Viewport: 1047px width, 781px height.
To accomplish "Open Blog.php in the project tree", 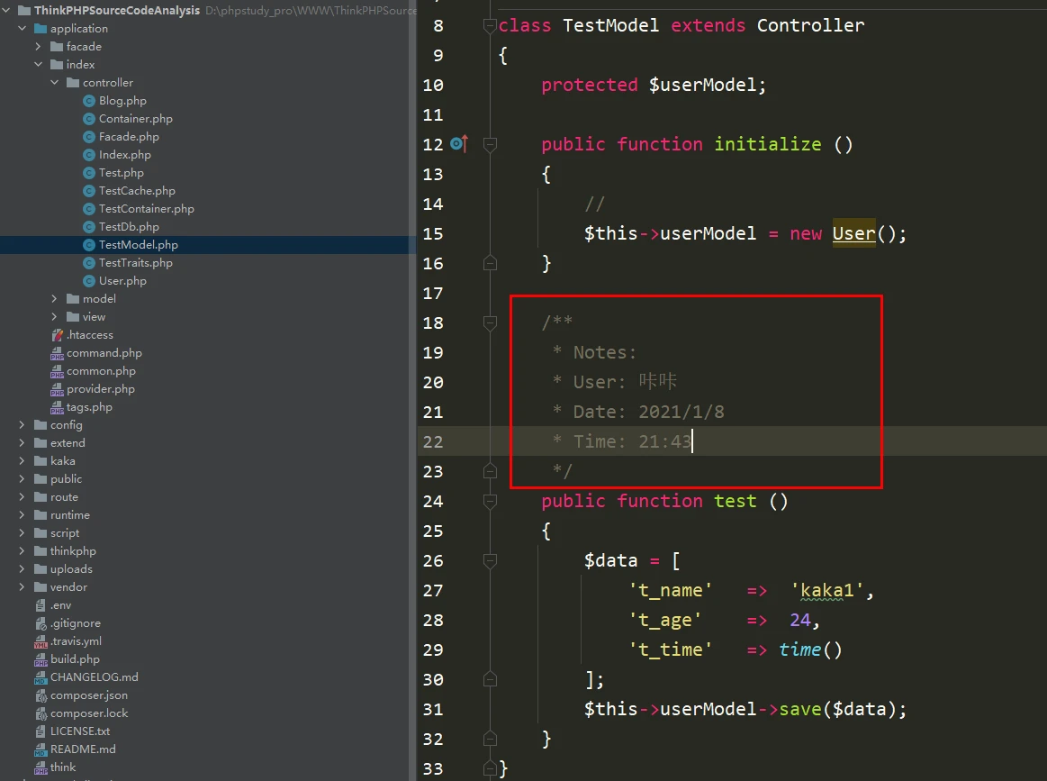I will point(122,101).
